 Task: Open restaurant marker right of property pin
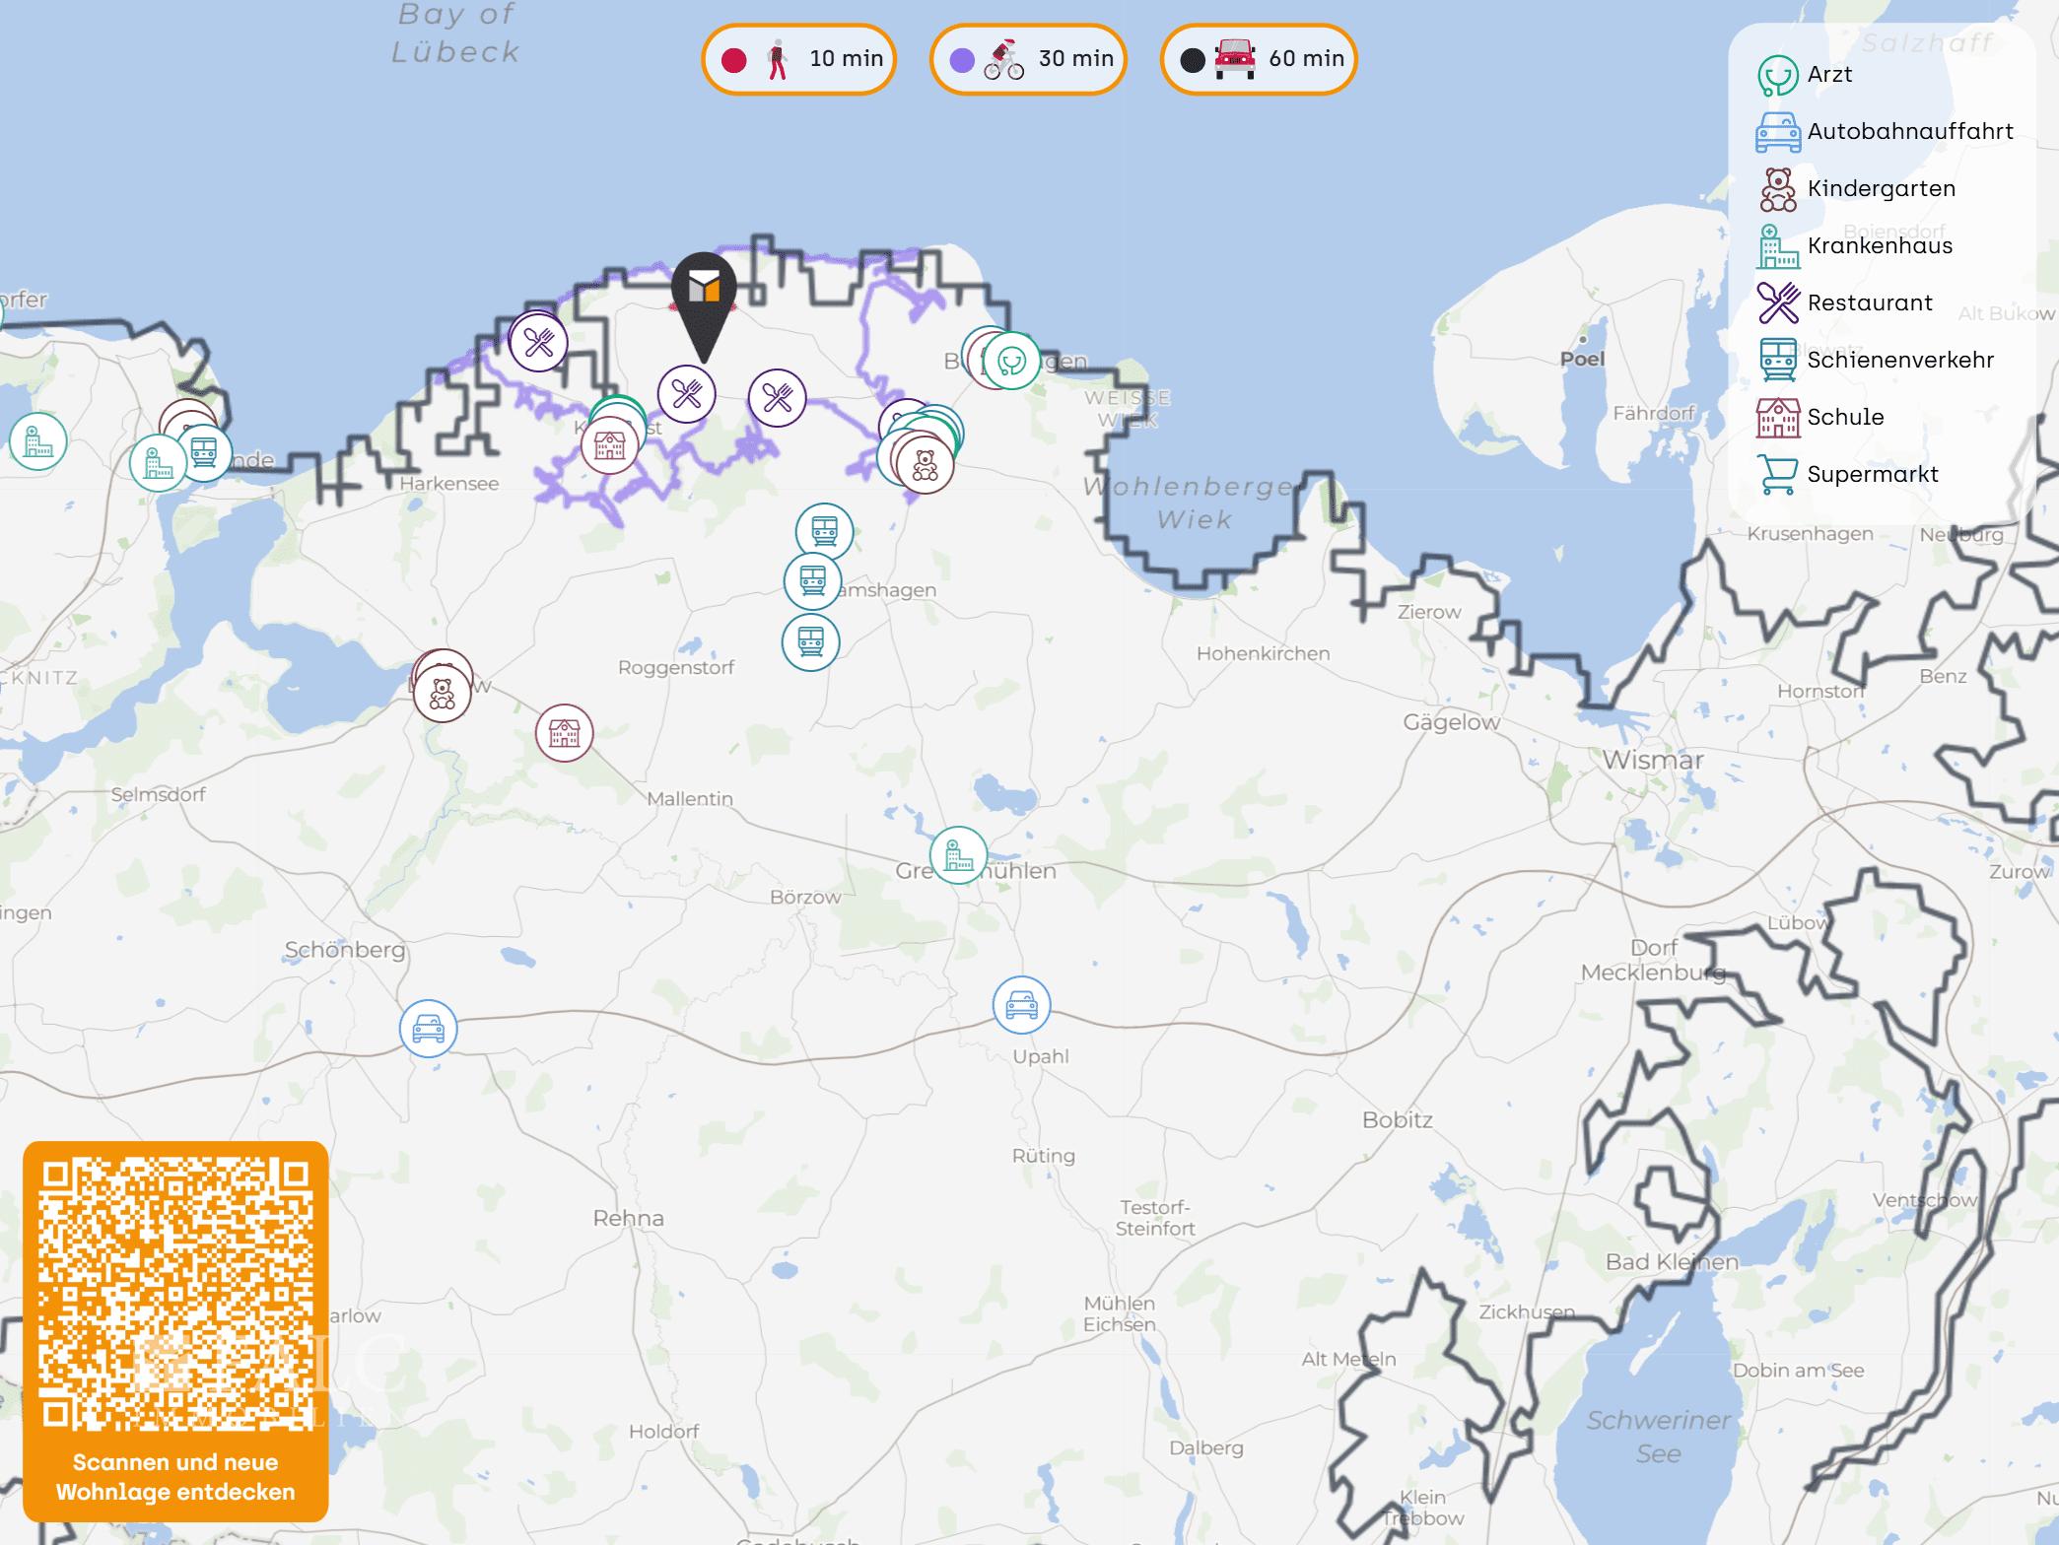click(778, 398)
